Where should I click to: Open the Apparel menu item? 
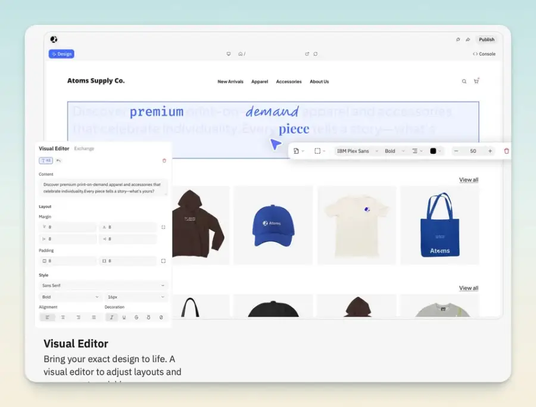pos(260,82)
